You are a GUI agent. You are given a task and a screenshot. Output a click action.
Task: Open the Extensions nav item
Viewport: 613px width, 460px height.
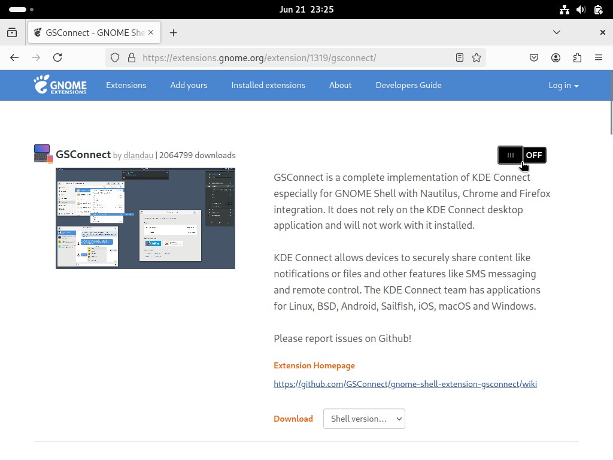coord(126,85)
